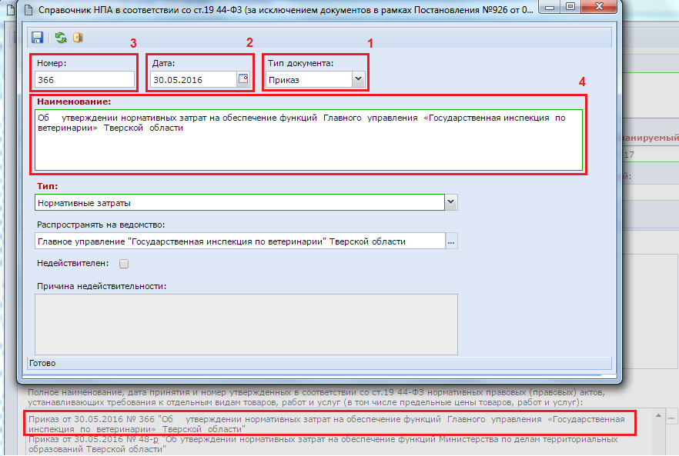This screenshot has width=679, height=456.
Task: Click ellipsis button right of the НПА list
Action: click(672, 417)
